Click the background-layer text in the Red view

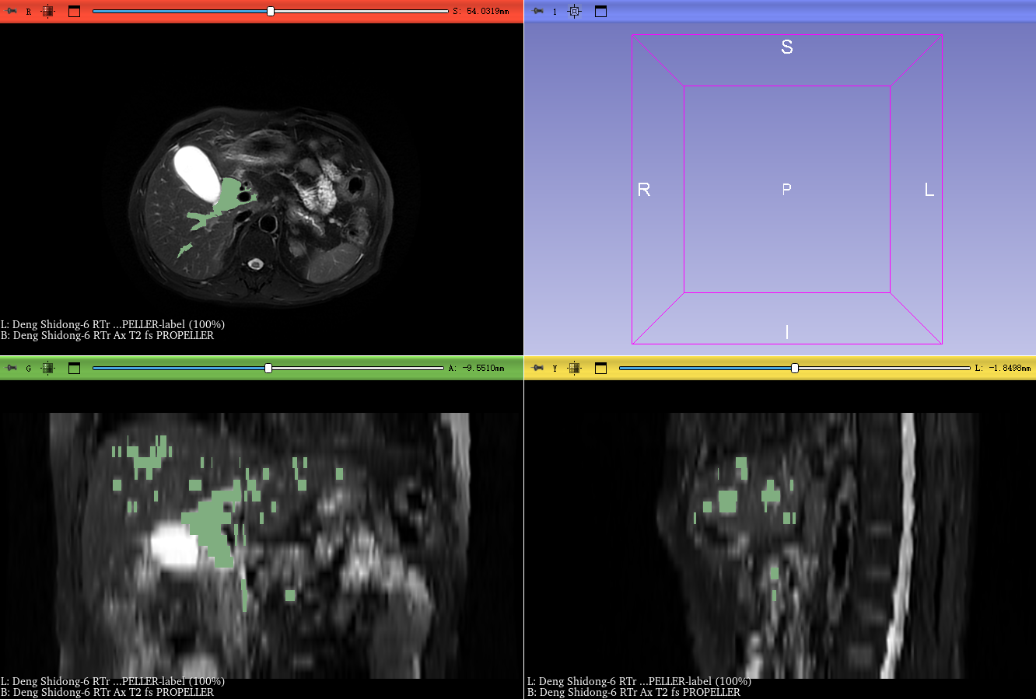pos(107,336)
